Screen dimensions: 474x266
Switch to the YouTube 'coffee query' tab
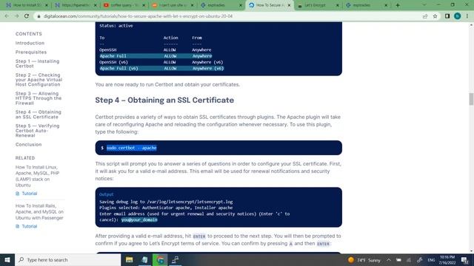coord(124,5)
